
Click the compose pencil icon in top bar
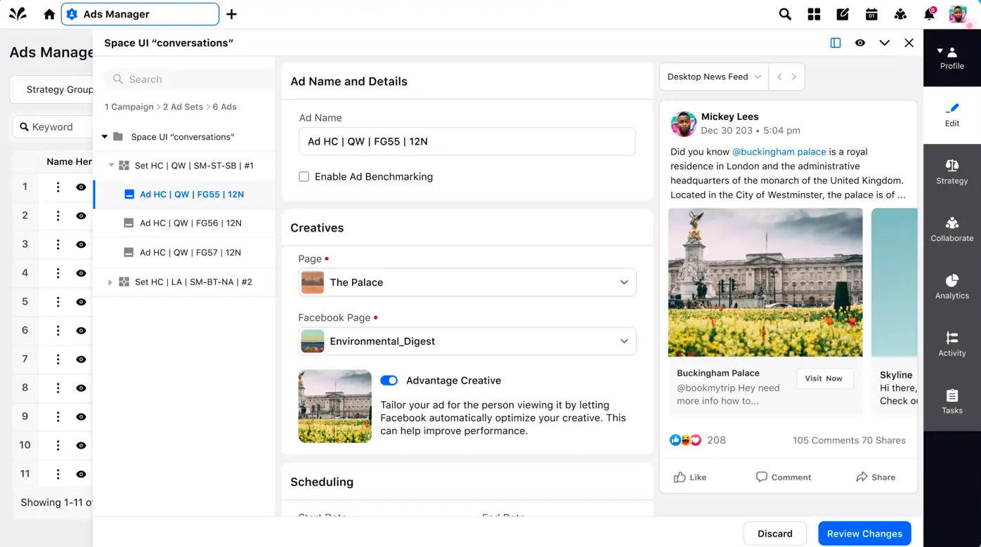(843, 14)
